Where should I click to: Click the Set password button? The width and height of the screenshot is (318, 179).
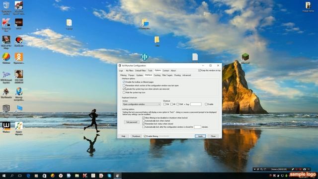[x=132, y=122]
